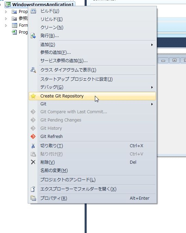
Task: Click the X delete icon
Action: [33, 162]
